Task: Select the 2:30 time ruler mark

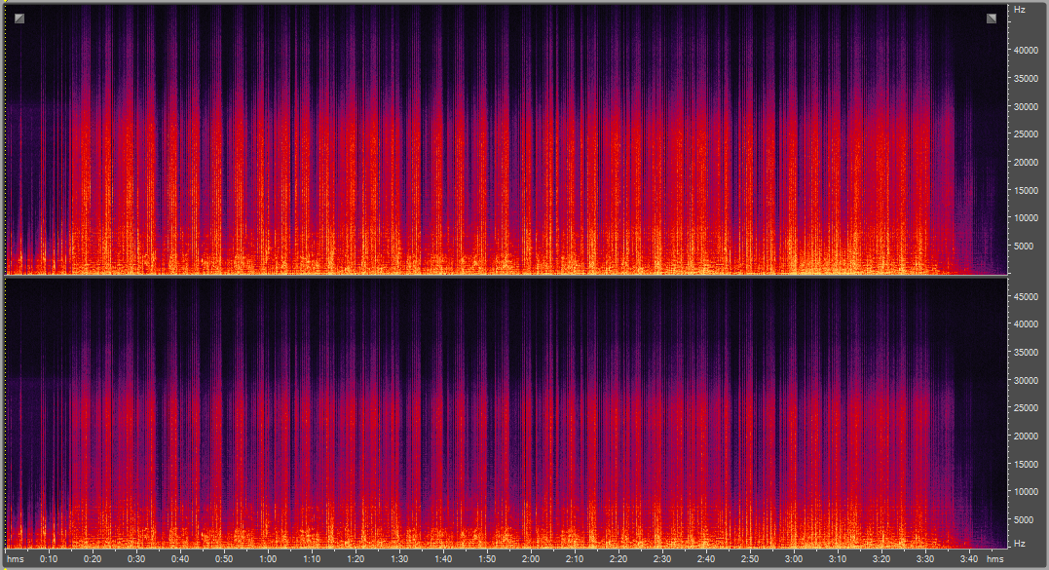Action: (662, 559)
